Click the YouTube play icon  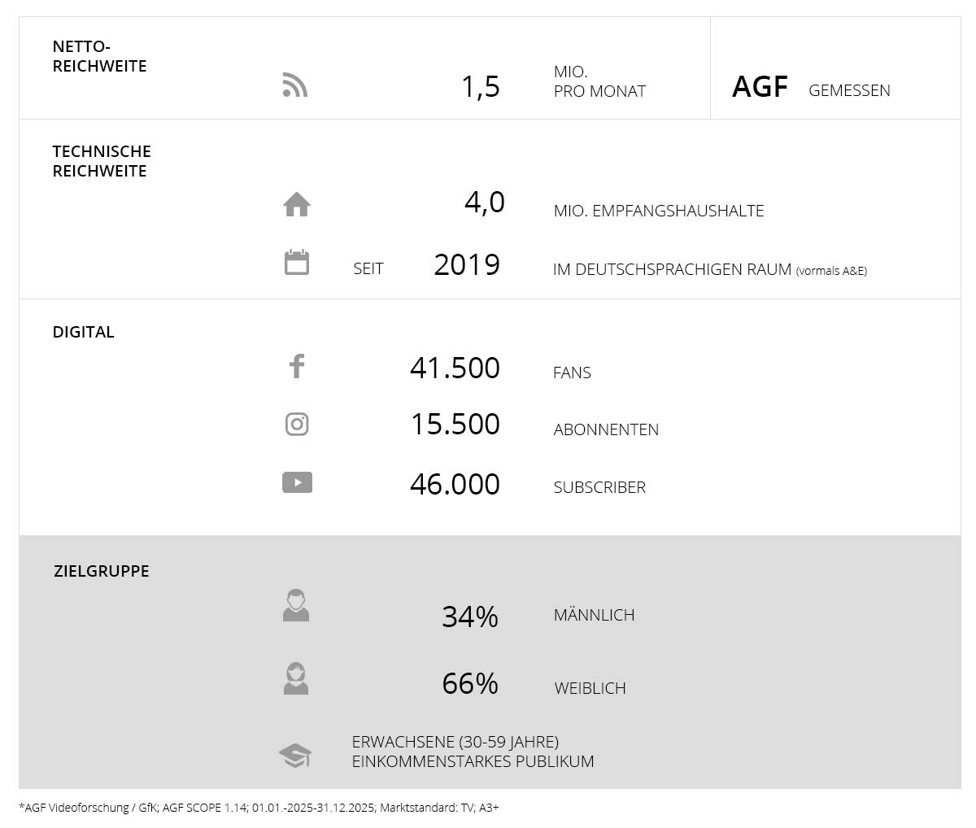pos(297,482)
